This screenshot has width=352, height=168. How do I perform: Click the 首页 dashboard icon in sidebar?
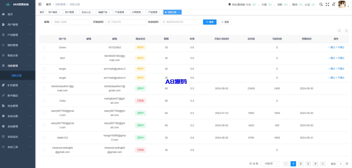[3, 14]
